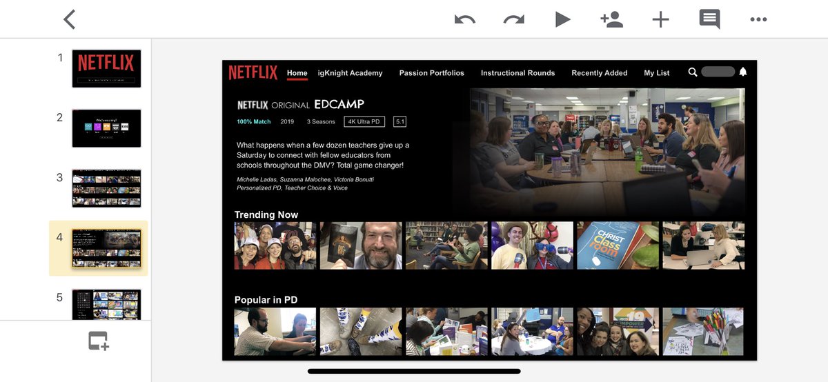Click the gray profile pill on slide
The height and width of the screenshot is (382, 828).
718,72
